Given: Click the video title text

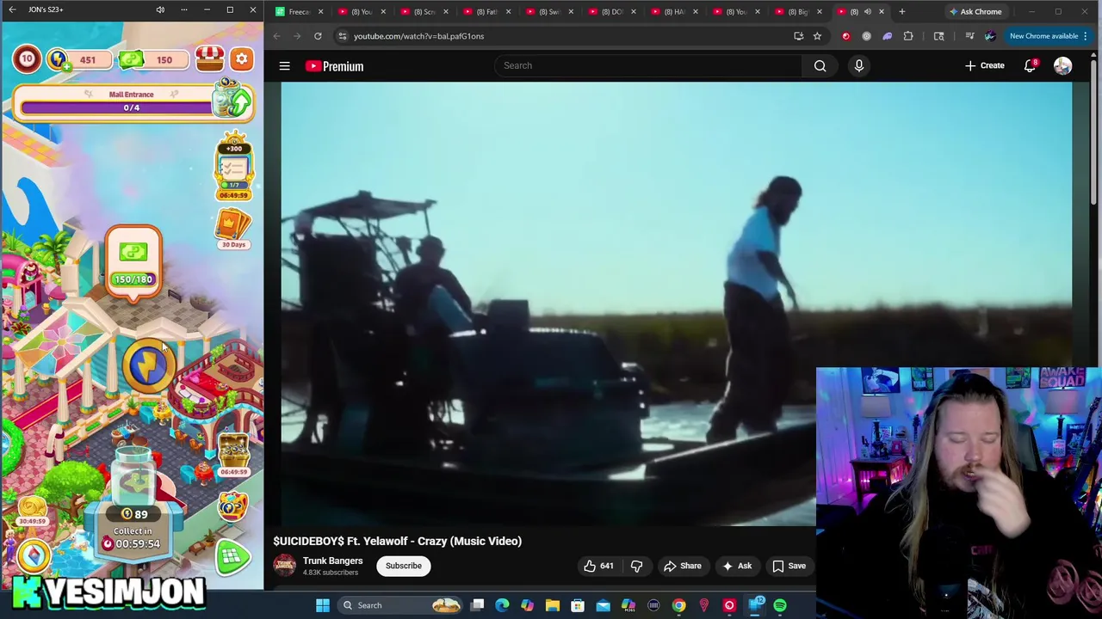Looking at the screenshot, I should click(397, 541).
